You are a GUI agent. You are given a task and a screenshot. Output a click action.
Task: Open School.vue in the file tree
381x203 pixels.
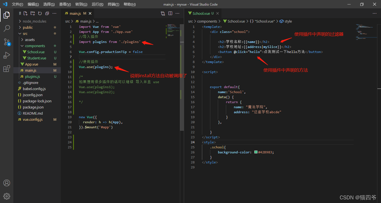point(36,52)
